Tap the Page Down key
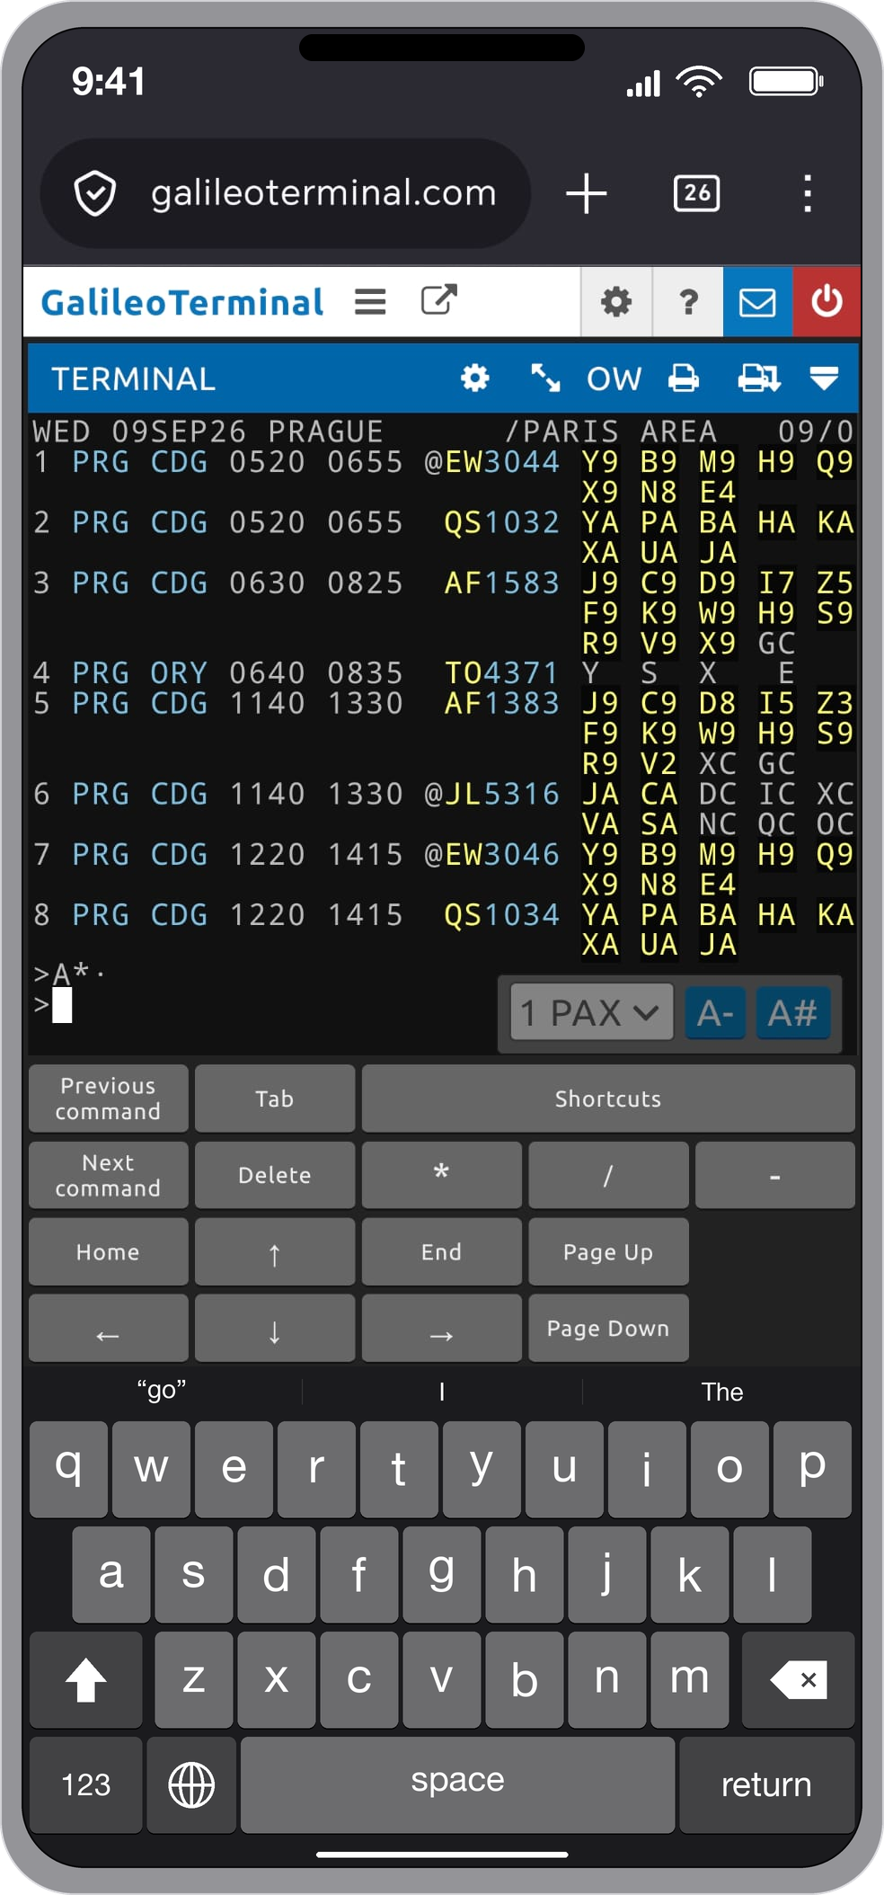Viewport: 884px width, 1895px height. point(608,1329)
